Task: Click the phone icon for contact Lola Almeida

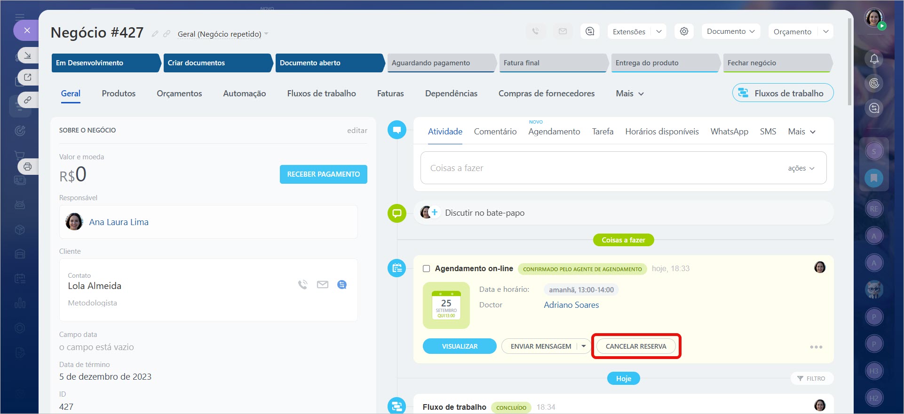Action: pyautogui.click(x=302, y=284)
